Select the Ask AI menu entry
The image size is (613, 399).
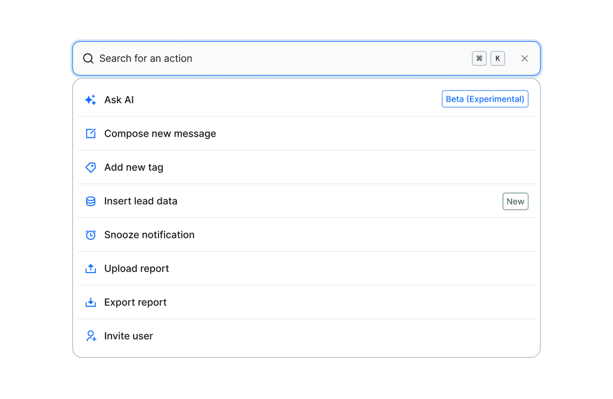click(119, 100)
